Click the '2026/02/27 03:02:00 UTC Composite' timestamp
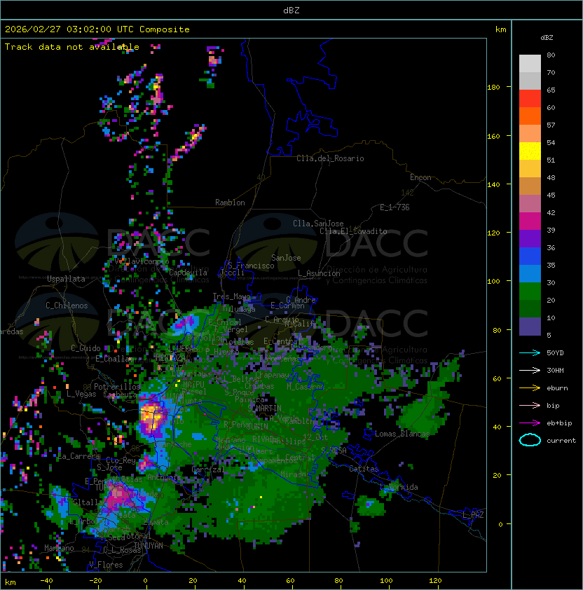 97,29
